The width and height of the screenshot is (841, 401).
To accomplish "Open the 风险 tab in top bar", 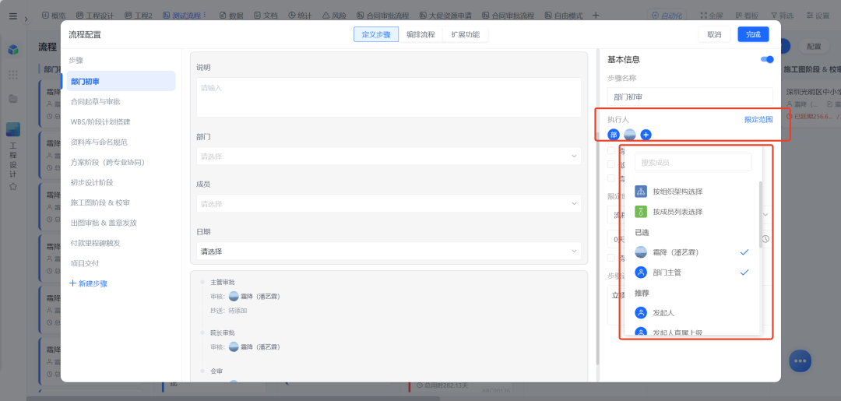I will tap(335, 16).
